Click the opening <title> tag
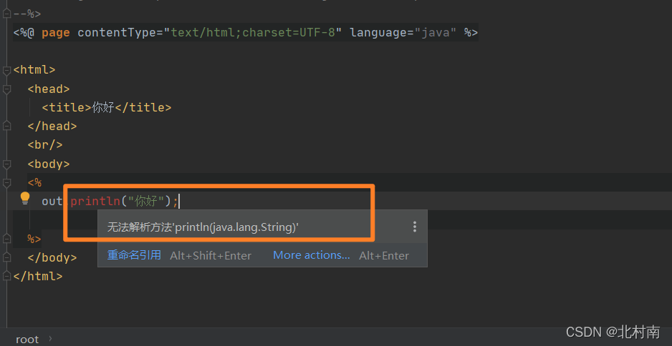Viewport: 672px width, 346px height. point(67,107)
